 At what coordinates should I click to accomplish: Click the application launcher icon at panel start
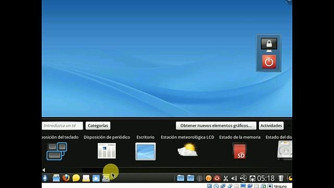[45, 178]
